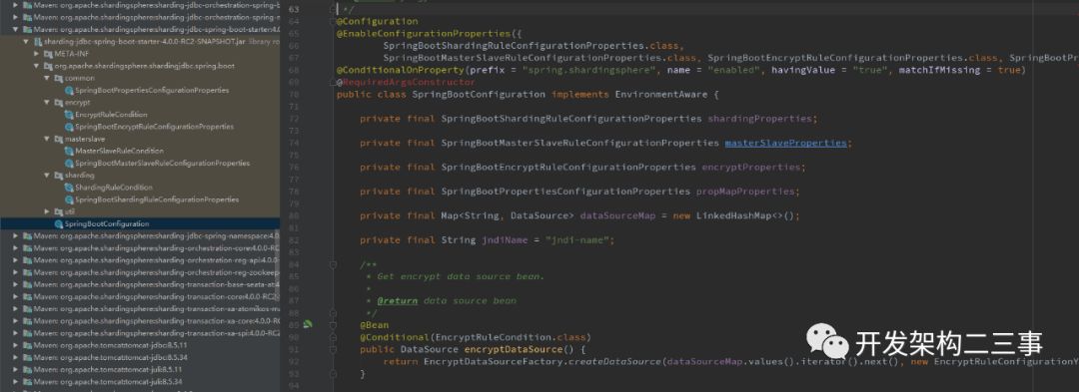Expand the META-INF folder
This screenshot has height=392, width=1079.
[x=37, y=54]
